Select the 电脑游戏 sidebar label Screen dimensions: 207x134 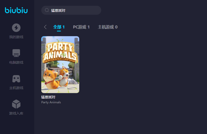click(x=16, y=62)
